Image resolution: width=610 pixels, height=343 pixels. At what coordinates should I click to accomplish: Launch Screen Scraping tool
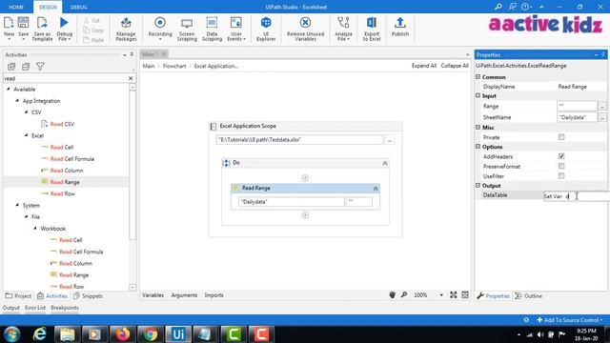click(x=187, y=29)
